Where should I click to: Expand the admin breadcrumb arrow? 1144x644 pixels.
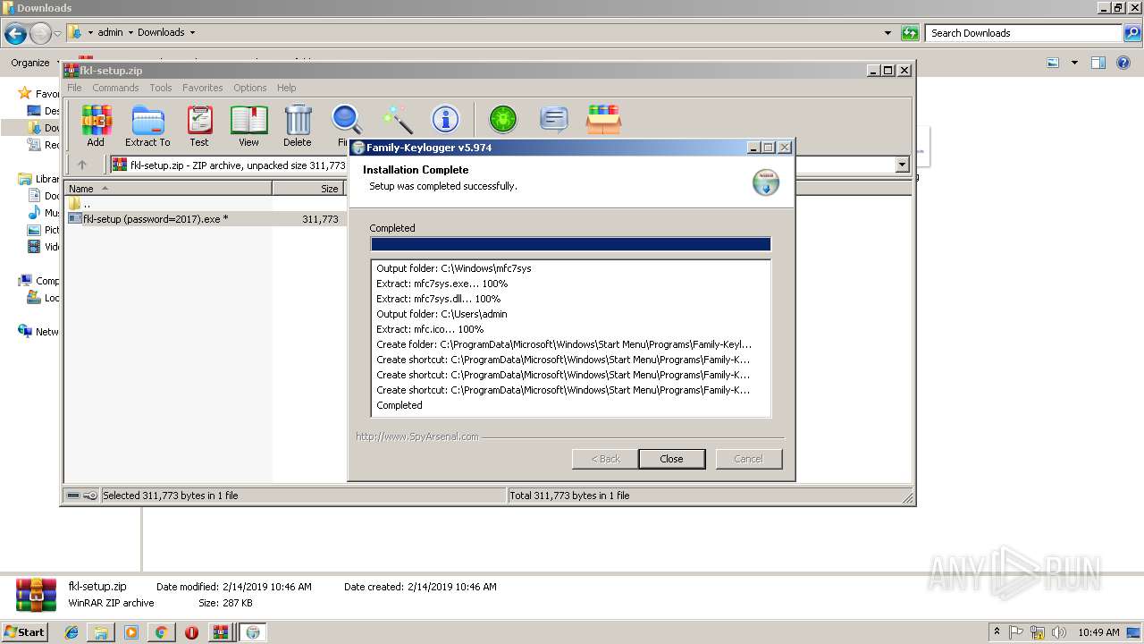[130, 33]
